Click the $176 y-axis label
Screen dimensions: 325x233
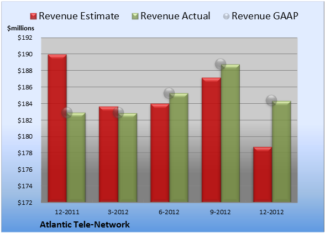point(25,170)
